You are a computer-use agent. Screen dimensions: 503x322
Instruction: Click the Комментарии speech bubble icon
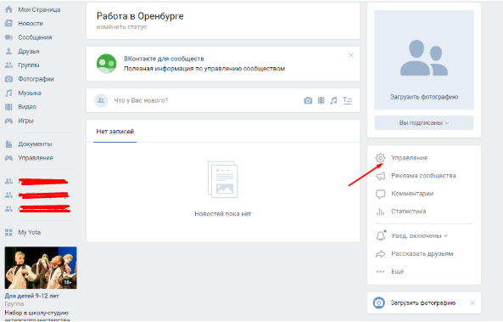coord(380,194)
